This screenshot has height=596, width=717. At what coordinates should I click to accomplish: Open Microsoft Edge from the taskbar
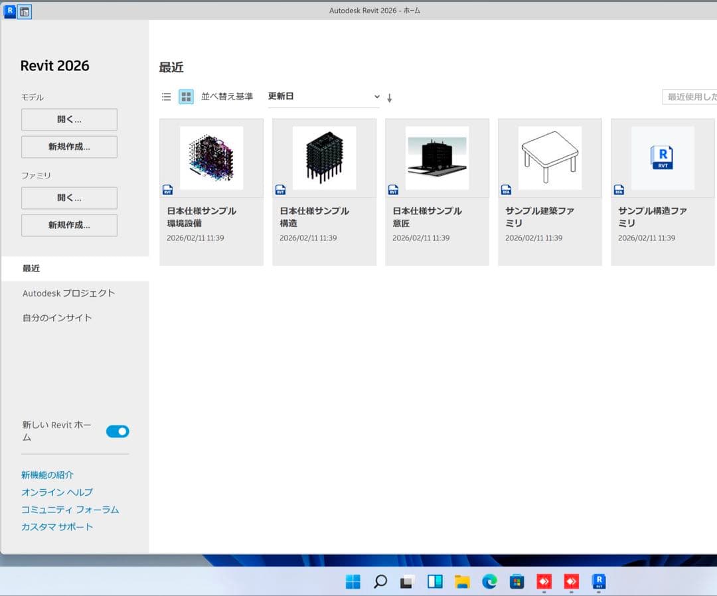pos(490,582)
